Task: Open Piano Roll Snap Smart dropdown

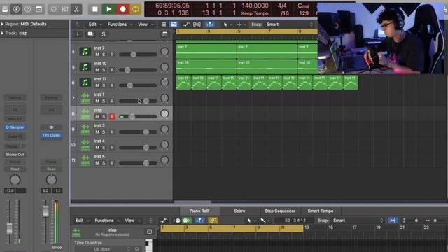Action: click(x=358, y=220)
